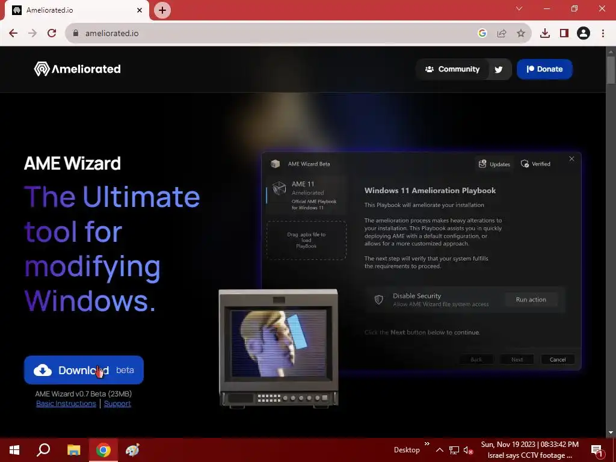Reload the ameliorated.io page
Image resolution: width=616 pixels, height=462 pixels.
coord(52,34)
